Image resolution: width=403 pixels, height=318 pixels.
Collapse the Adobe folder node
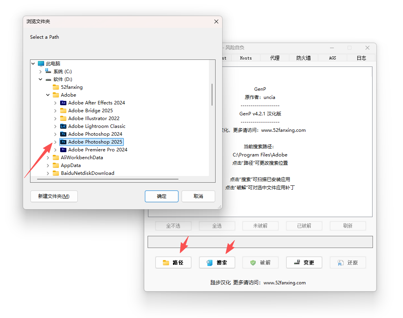[x=48, y=95]
